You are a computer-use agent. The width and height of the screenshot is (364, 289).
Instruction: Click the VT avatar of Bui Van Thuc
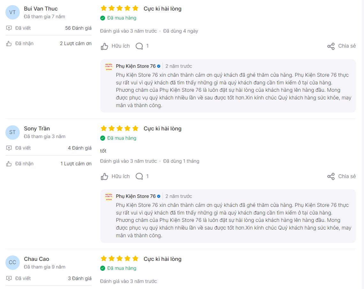point(12,12)
